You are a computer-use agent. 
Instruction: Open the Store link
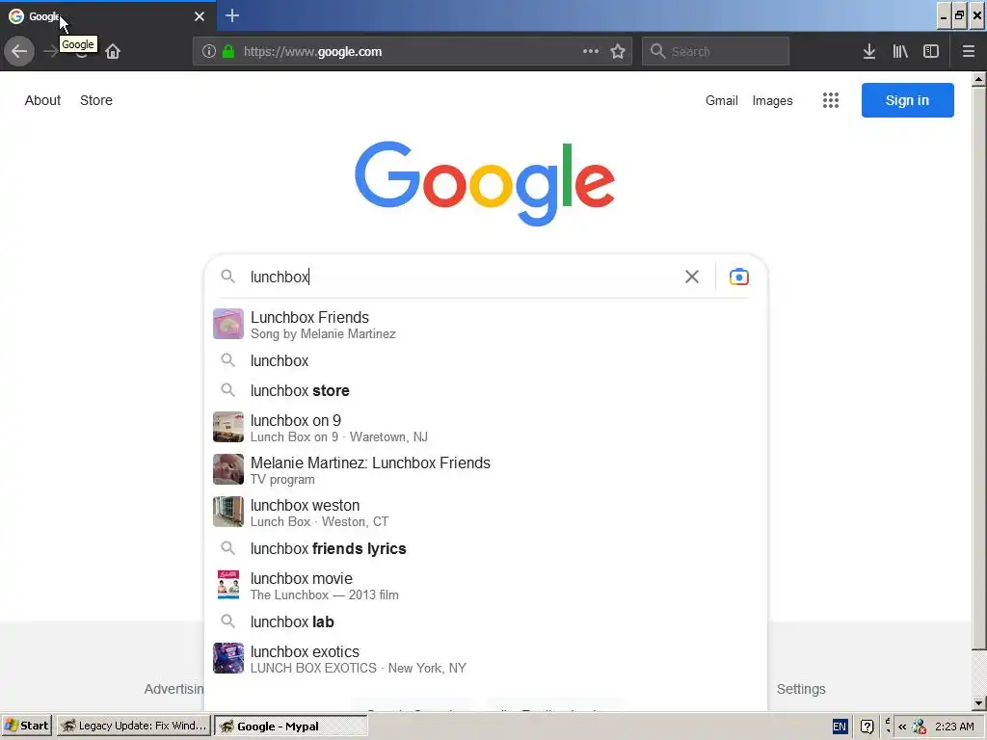(x=96, y=100)
